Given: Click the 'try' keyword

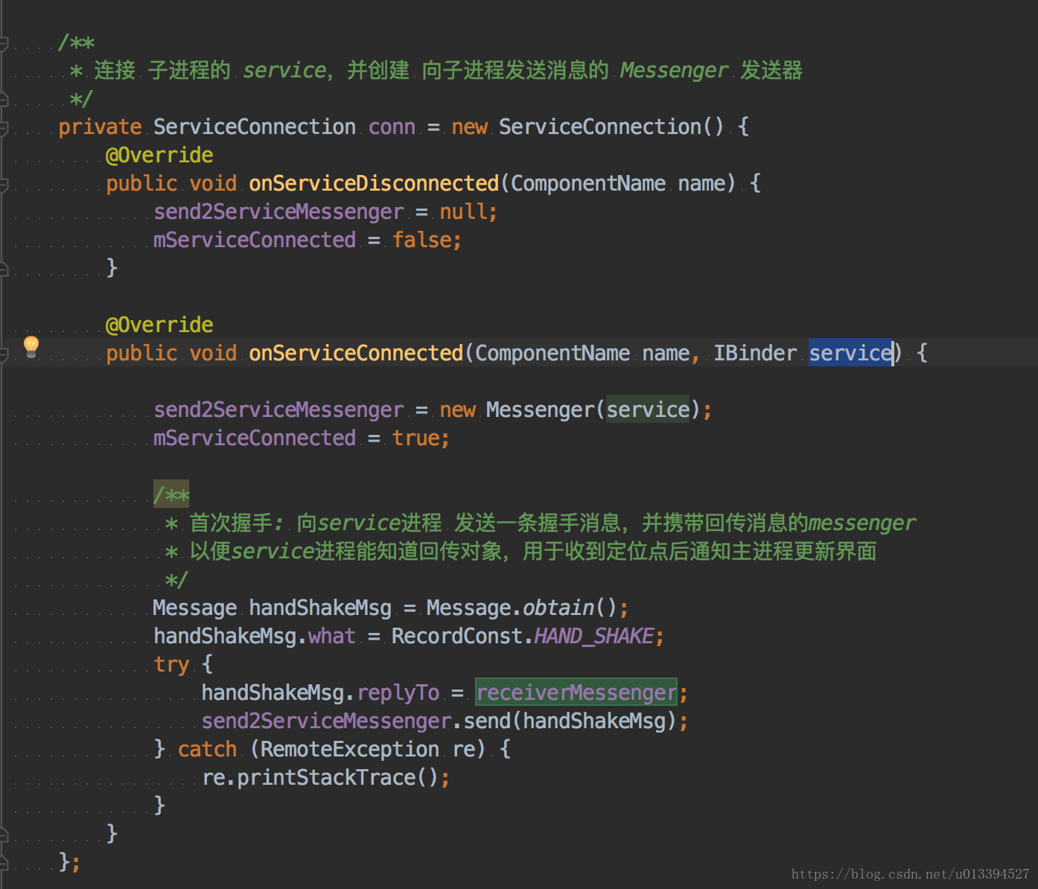Looking at the screenshot, I should tap(171, 664).
